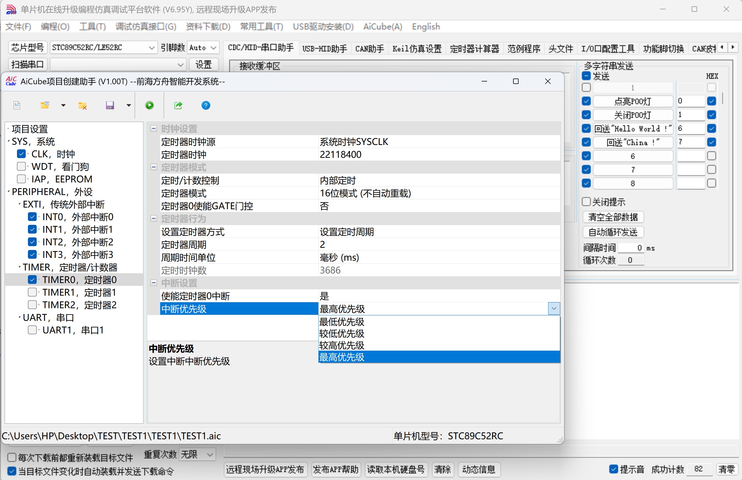Image resolution: width=742 pixels, height=480 pixels.
Task: Open dropdown arrow beside the open folder icon
Action: [x=63, y=105]
